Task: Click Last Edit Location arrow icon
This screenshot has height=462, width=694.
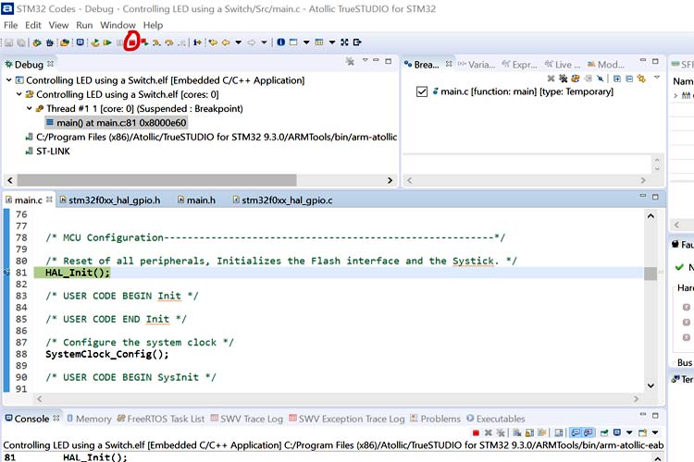Action: (213, 43)
